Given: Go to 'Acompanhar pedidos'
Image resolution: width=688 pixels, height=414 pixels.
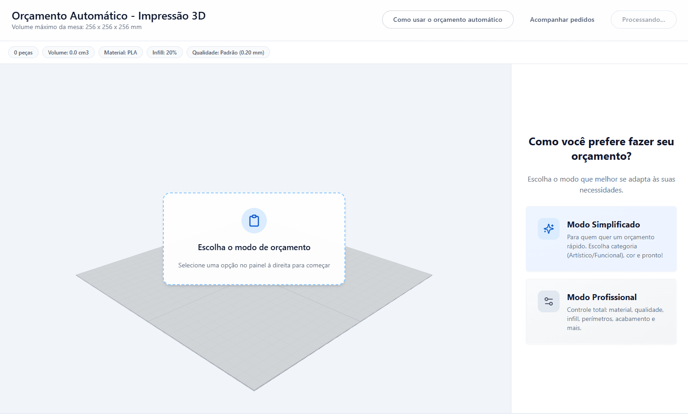Looking at the screenshot, I should click(562, 20).
